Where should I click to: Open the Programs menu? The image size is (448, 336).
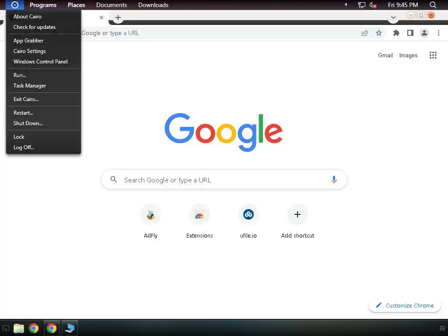click(x=43, y=5)
